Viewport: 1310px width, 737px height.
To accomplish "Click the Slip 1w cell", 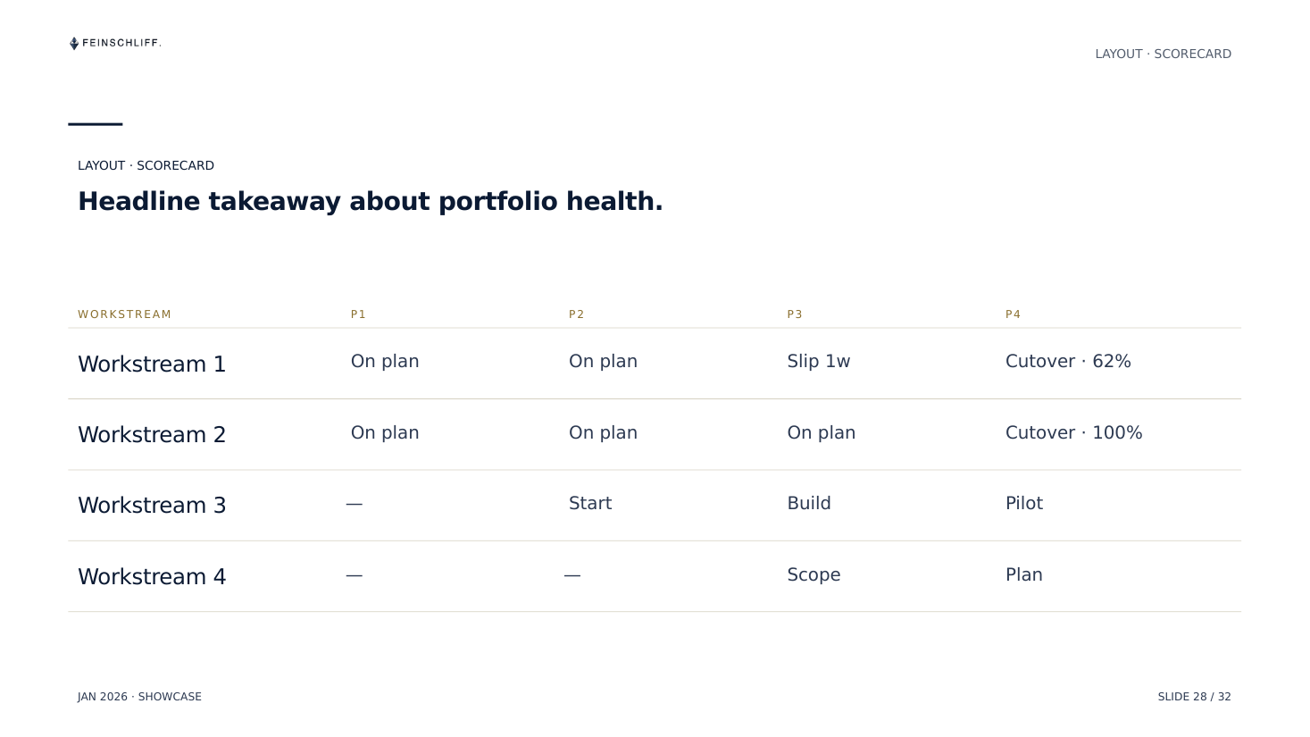I will [x=819, y=361].
